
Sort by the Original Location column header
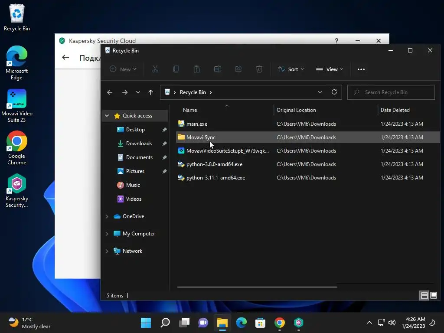click(x=296, y=110)
